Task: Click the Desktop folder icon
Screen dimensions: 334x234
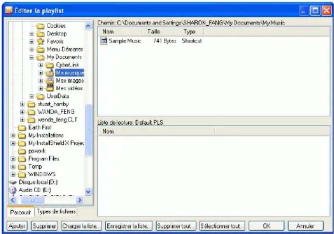Action: pos(41,34)
